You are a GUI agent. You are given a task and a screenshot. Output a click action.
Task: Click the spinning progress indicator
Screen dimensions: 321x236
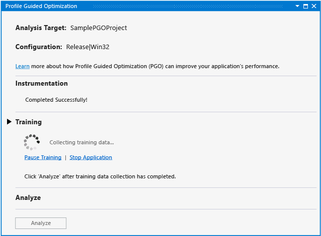click(32, 142)
